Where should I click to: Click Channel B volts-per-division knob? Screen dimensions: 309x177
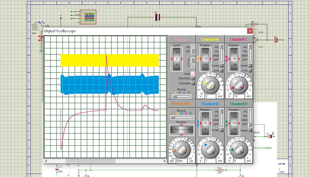(x=210, y=150)
